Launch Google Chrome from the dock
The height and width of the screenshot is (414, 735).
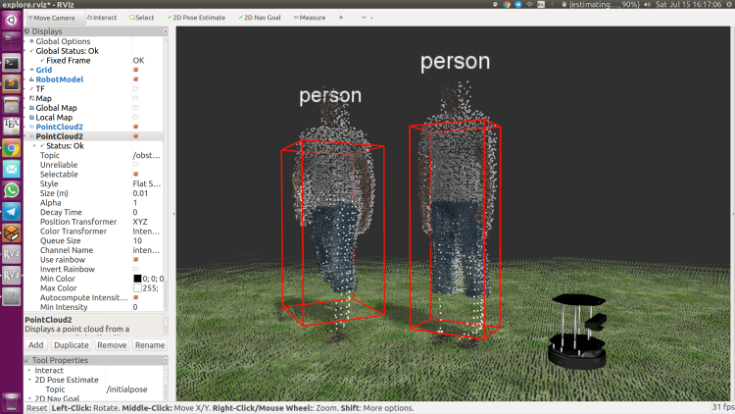tap(12, 148)
